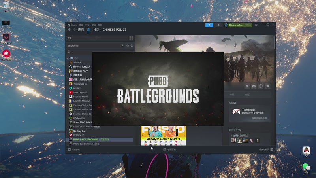316x178 pixels.
Task: Go back with the left arrow
Action: pos(69,30)
